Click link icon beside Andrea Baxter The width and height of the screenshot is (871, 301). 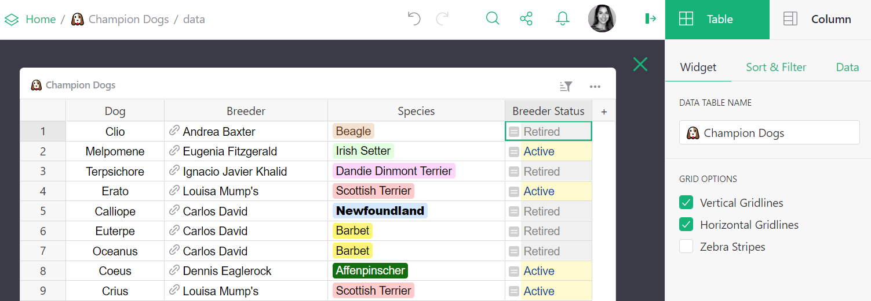coord(174,131)
